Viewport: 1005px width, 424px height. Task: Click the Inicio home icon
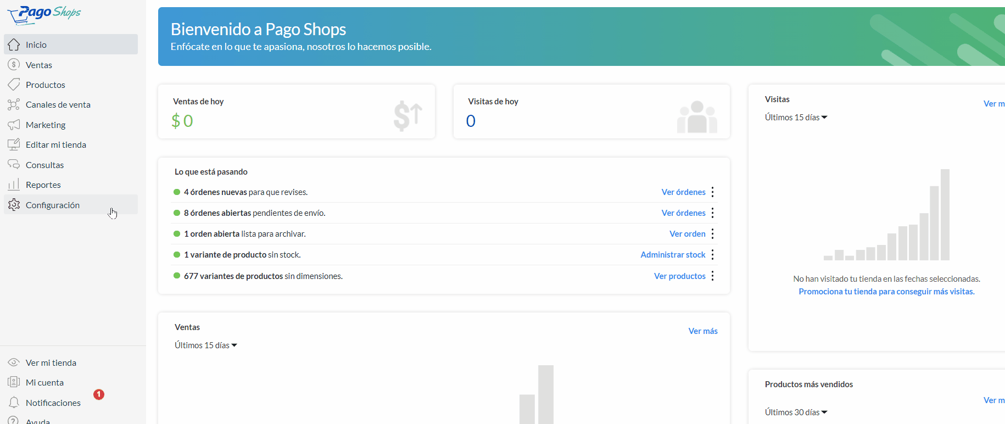tap(14, 44)
